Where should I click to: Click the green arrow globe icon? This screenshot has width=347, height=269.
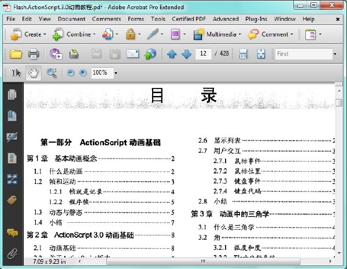pos(150,54)
